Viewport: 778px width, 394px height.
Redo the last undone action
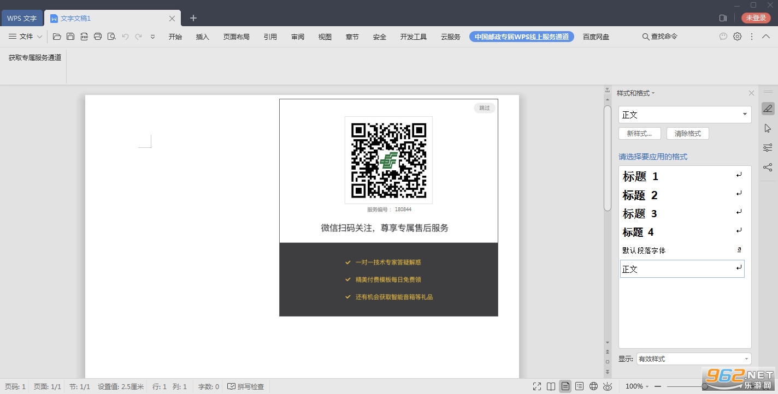139,37
